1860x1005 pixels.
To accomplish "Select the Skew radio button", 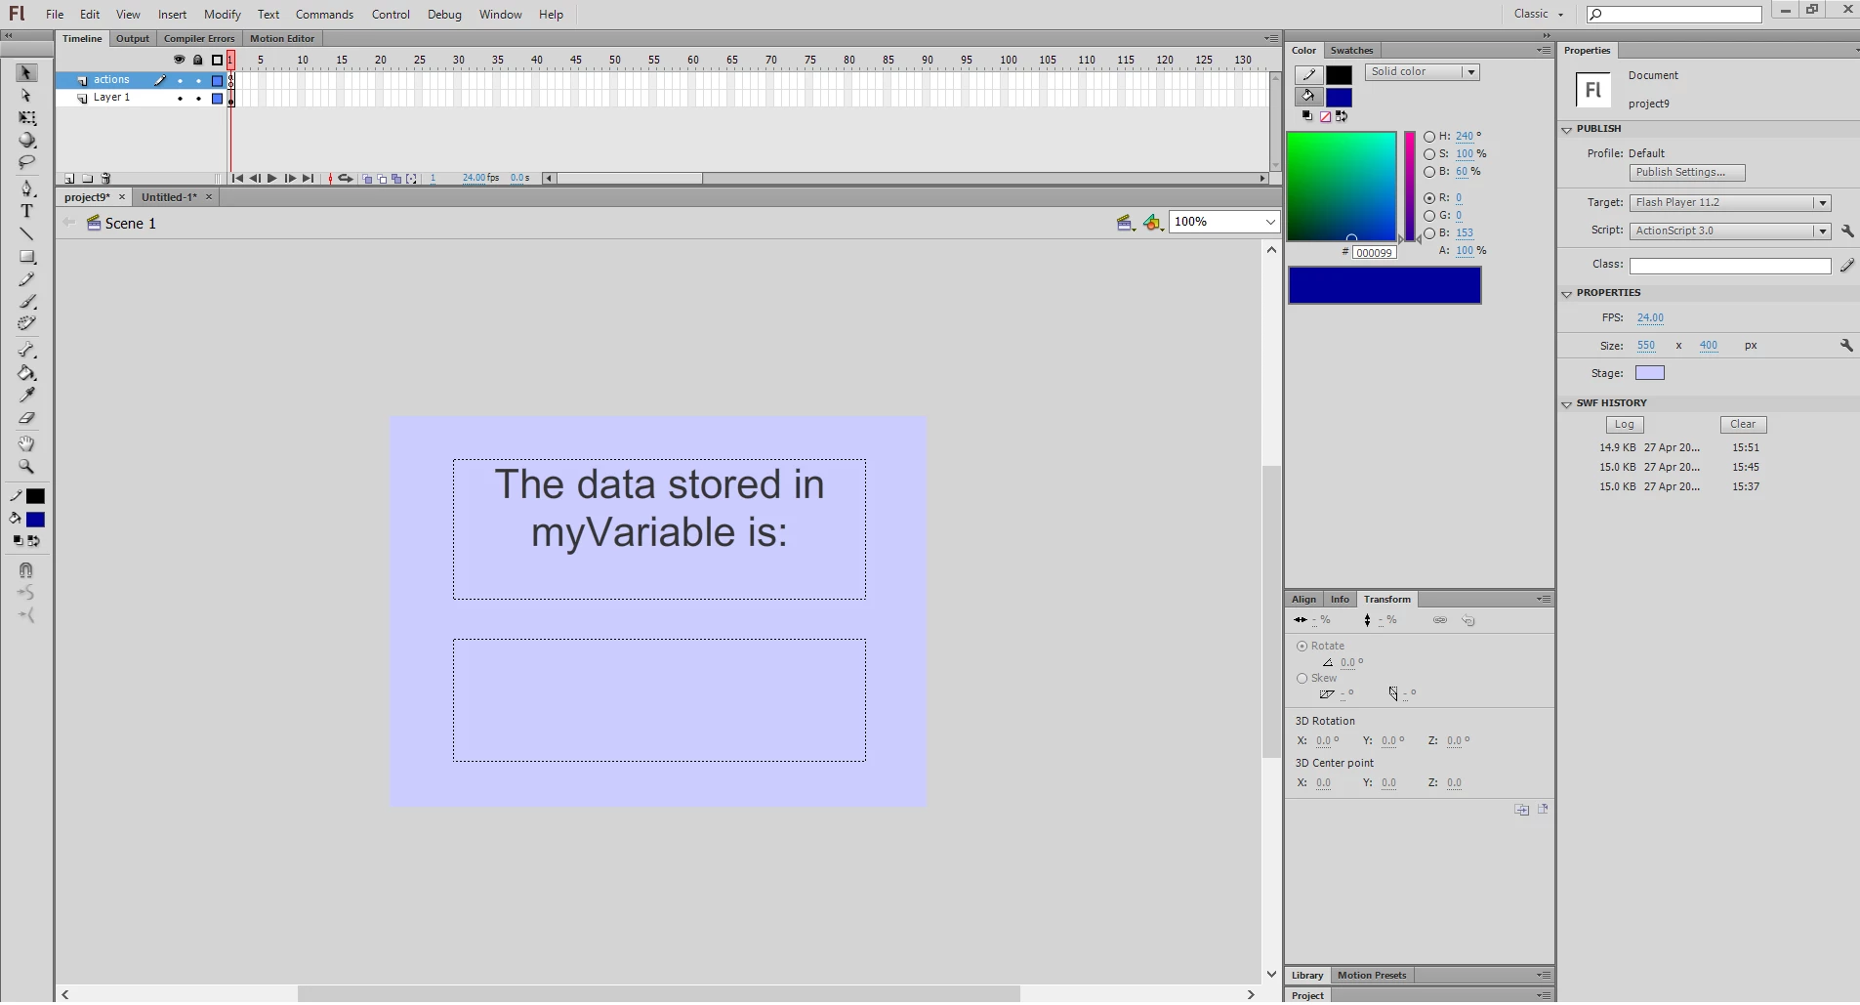I will (x=1302, y=679).
